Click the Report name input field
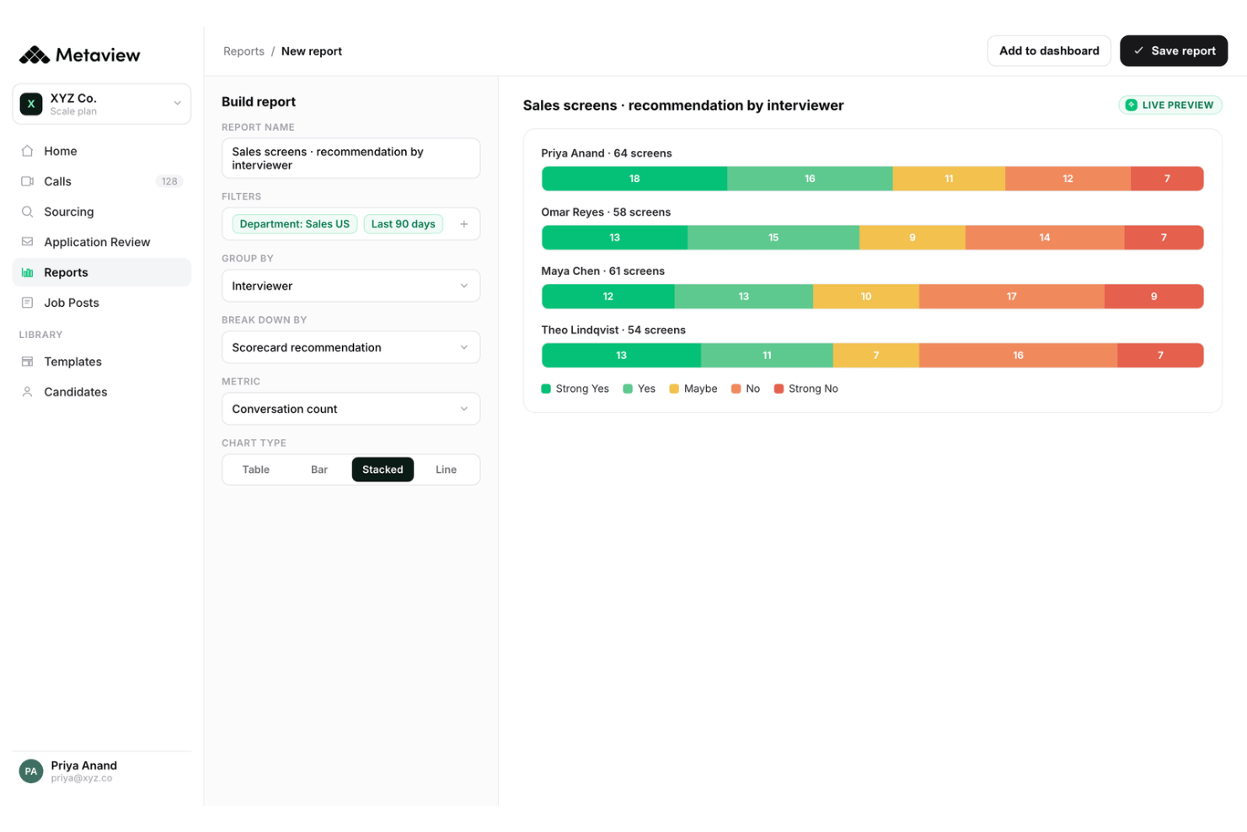 pyautogui.click(x=351, y=158)
